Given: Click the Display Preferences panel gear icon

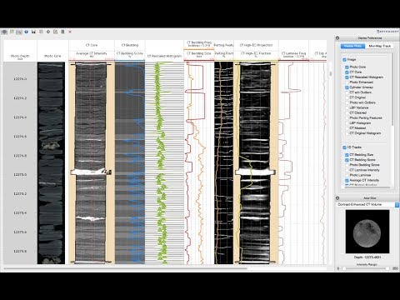Looking at the screenshot, I should pyautogui.click(x=337, y=37).
